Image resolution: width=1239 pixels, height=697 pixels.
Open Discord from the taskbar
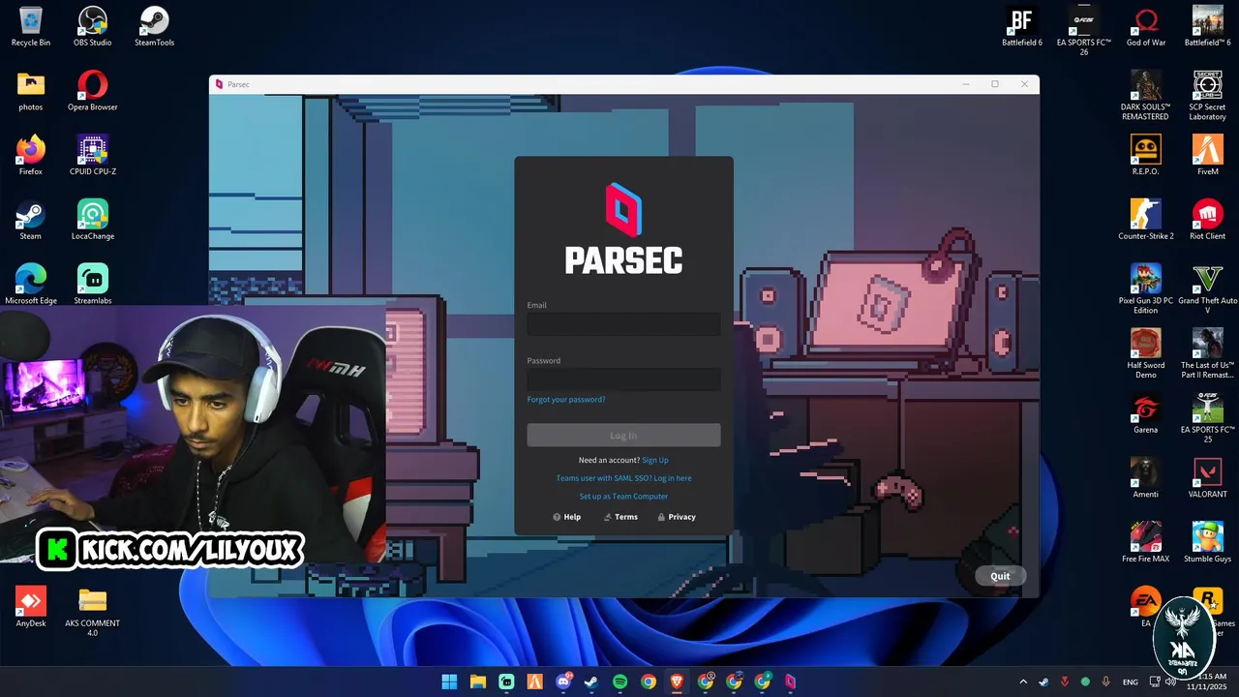point(563,682)
